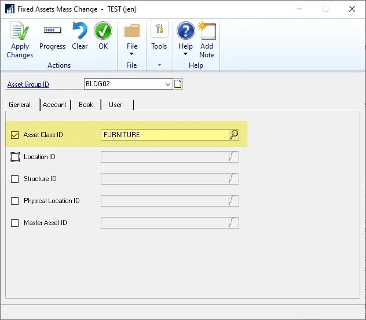Click the FURNITURE Asset Class ID field

(x=164, y=135)
